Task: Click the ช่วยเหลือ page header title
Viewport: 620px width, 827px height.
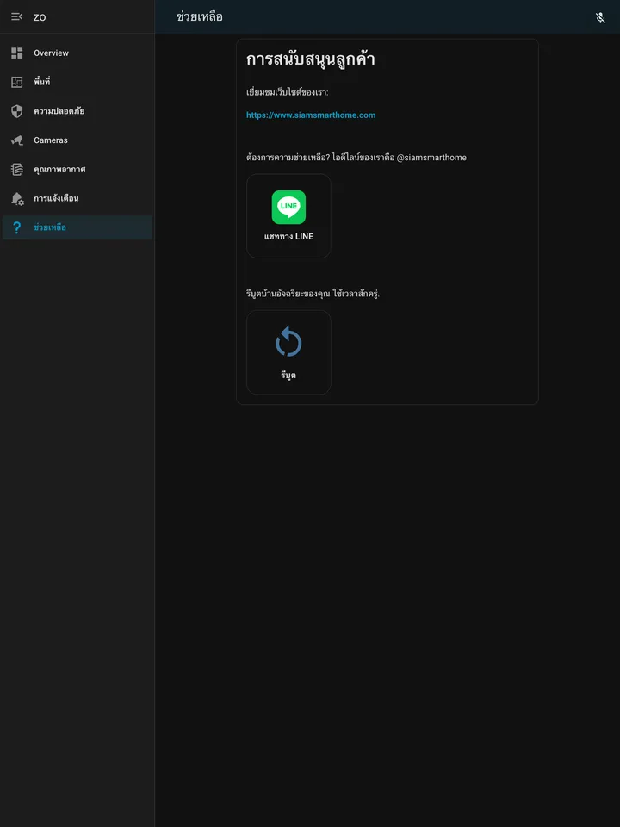Action: tap(199, 17)
